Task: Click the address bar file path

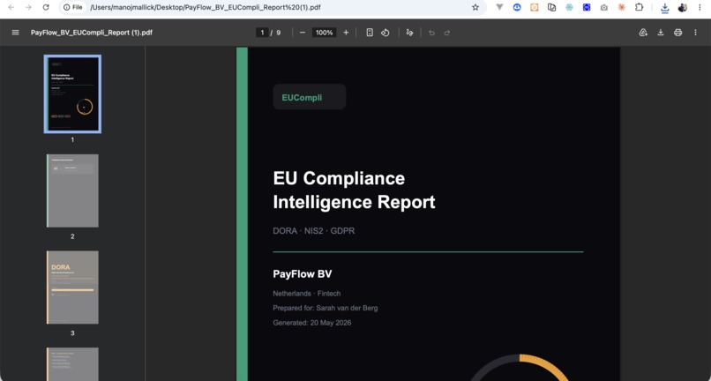Action: tap(206, 7)
